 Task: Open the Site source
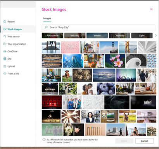click(x=18, y=59)
